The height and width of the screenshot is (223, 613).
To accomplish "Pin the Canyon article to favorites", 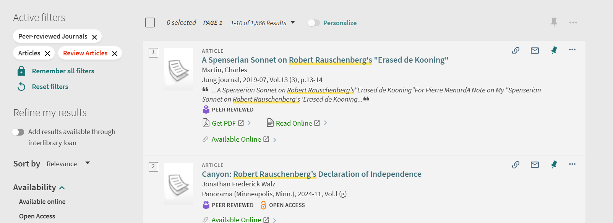I will tap(554, 165).
